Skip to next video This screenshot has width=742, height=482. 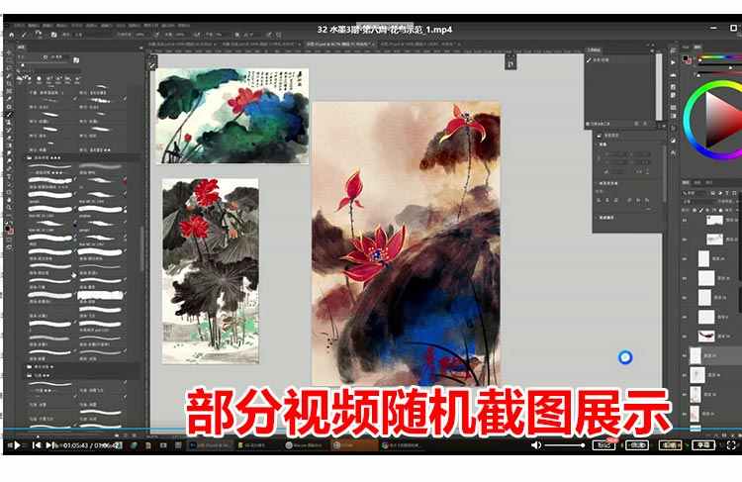pyautogui.click(x=49, y=445)
